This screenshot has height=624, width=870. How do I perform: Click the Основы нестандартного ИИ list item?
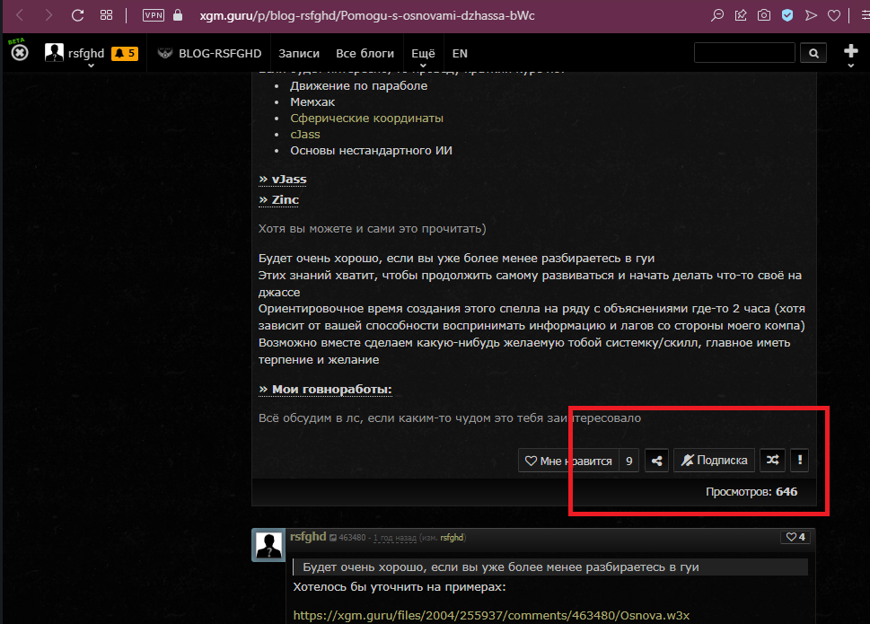tap(371, 150)
